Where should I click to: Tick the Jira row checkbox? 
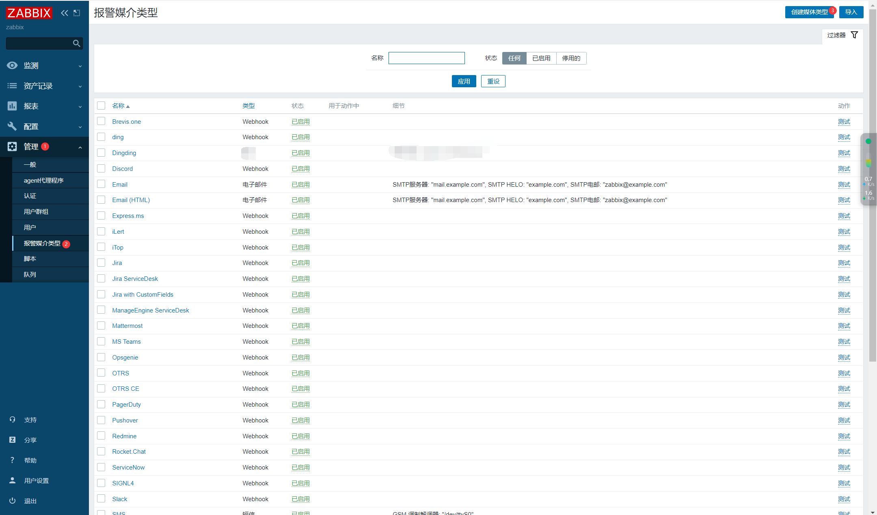(101, 263)
